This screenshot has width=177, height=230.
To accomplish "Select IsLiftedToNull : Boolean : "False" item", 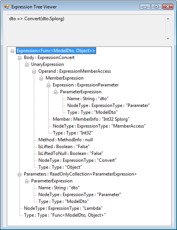I will click(71, 153).
